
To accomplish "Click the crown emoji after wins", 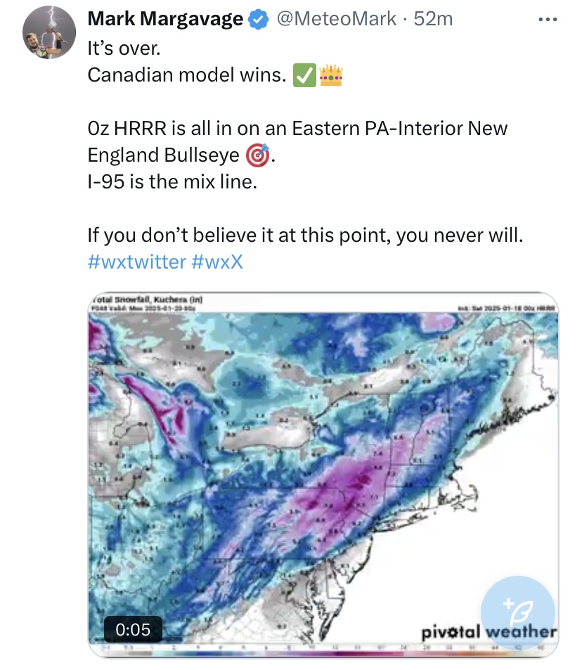I will [331, 75].
